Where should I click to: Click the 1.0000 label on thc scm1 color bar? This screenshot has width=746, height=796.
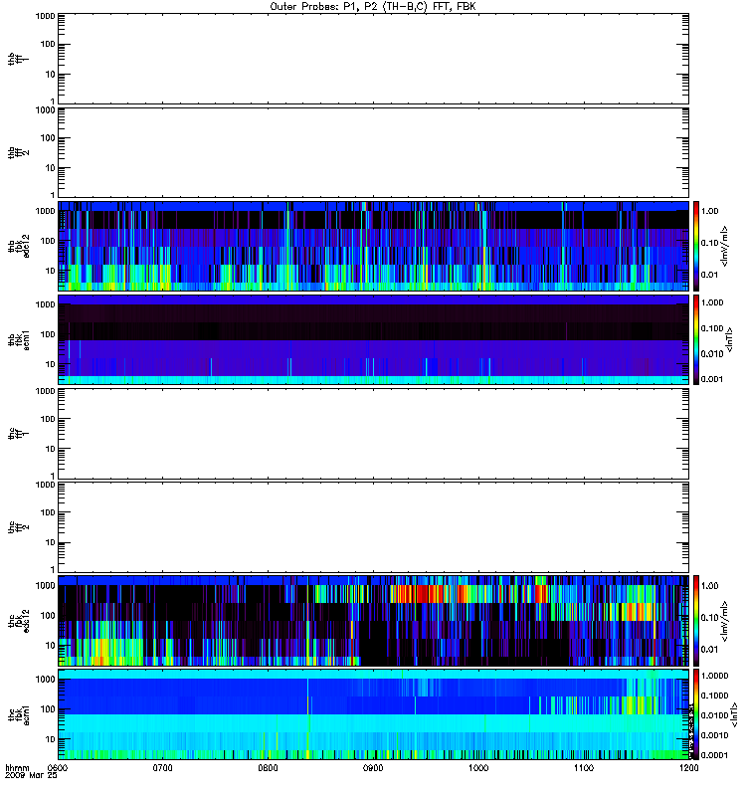[714, 676]
